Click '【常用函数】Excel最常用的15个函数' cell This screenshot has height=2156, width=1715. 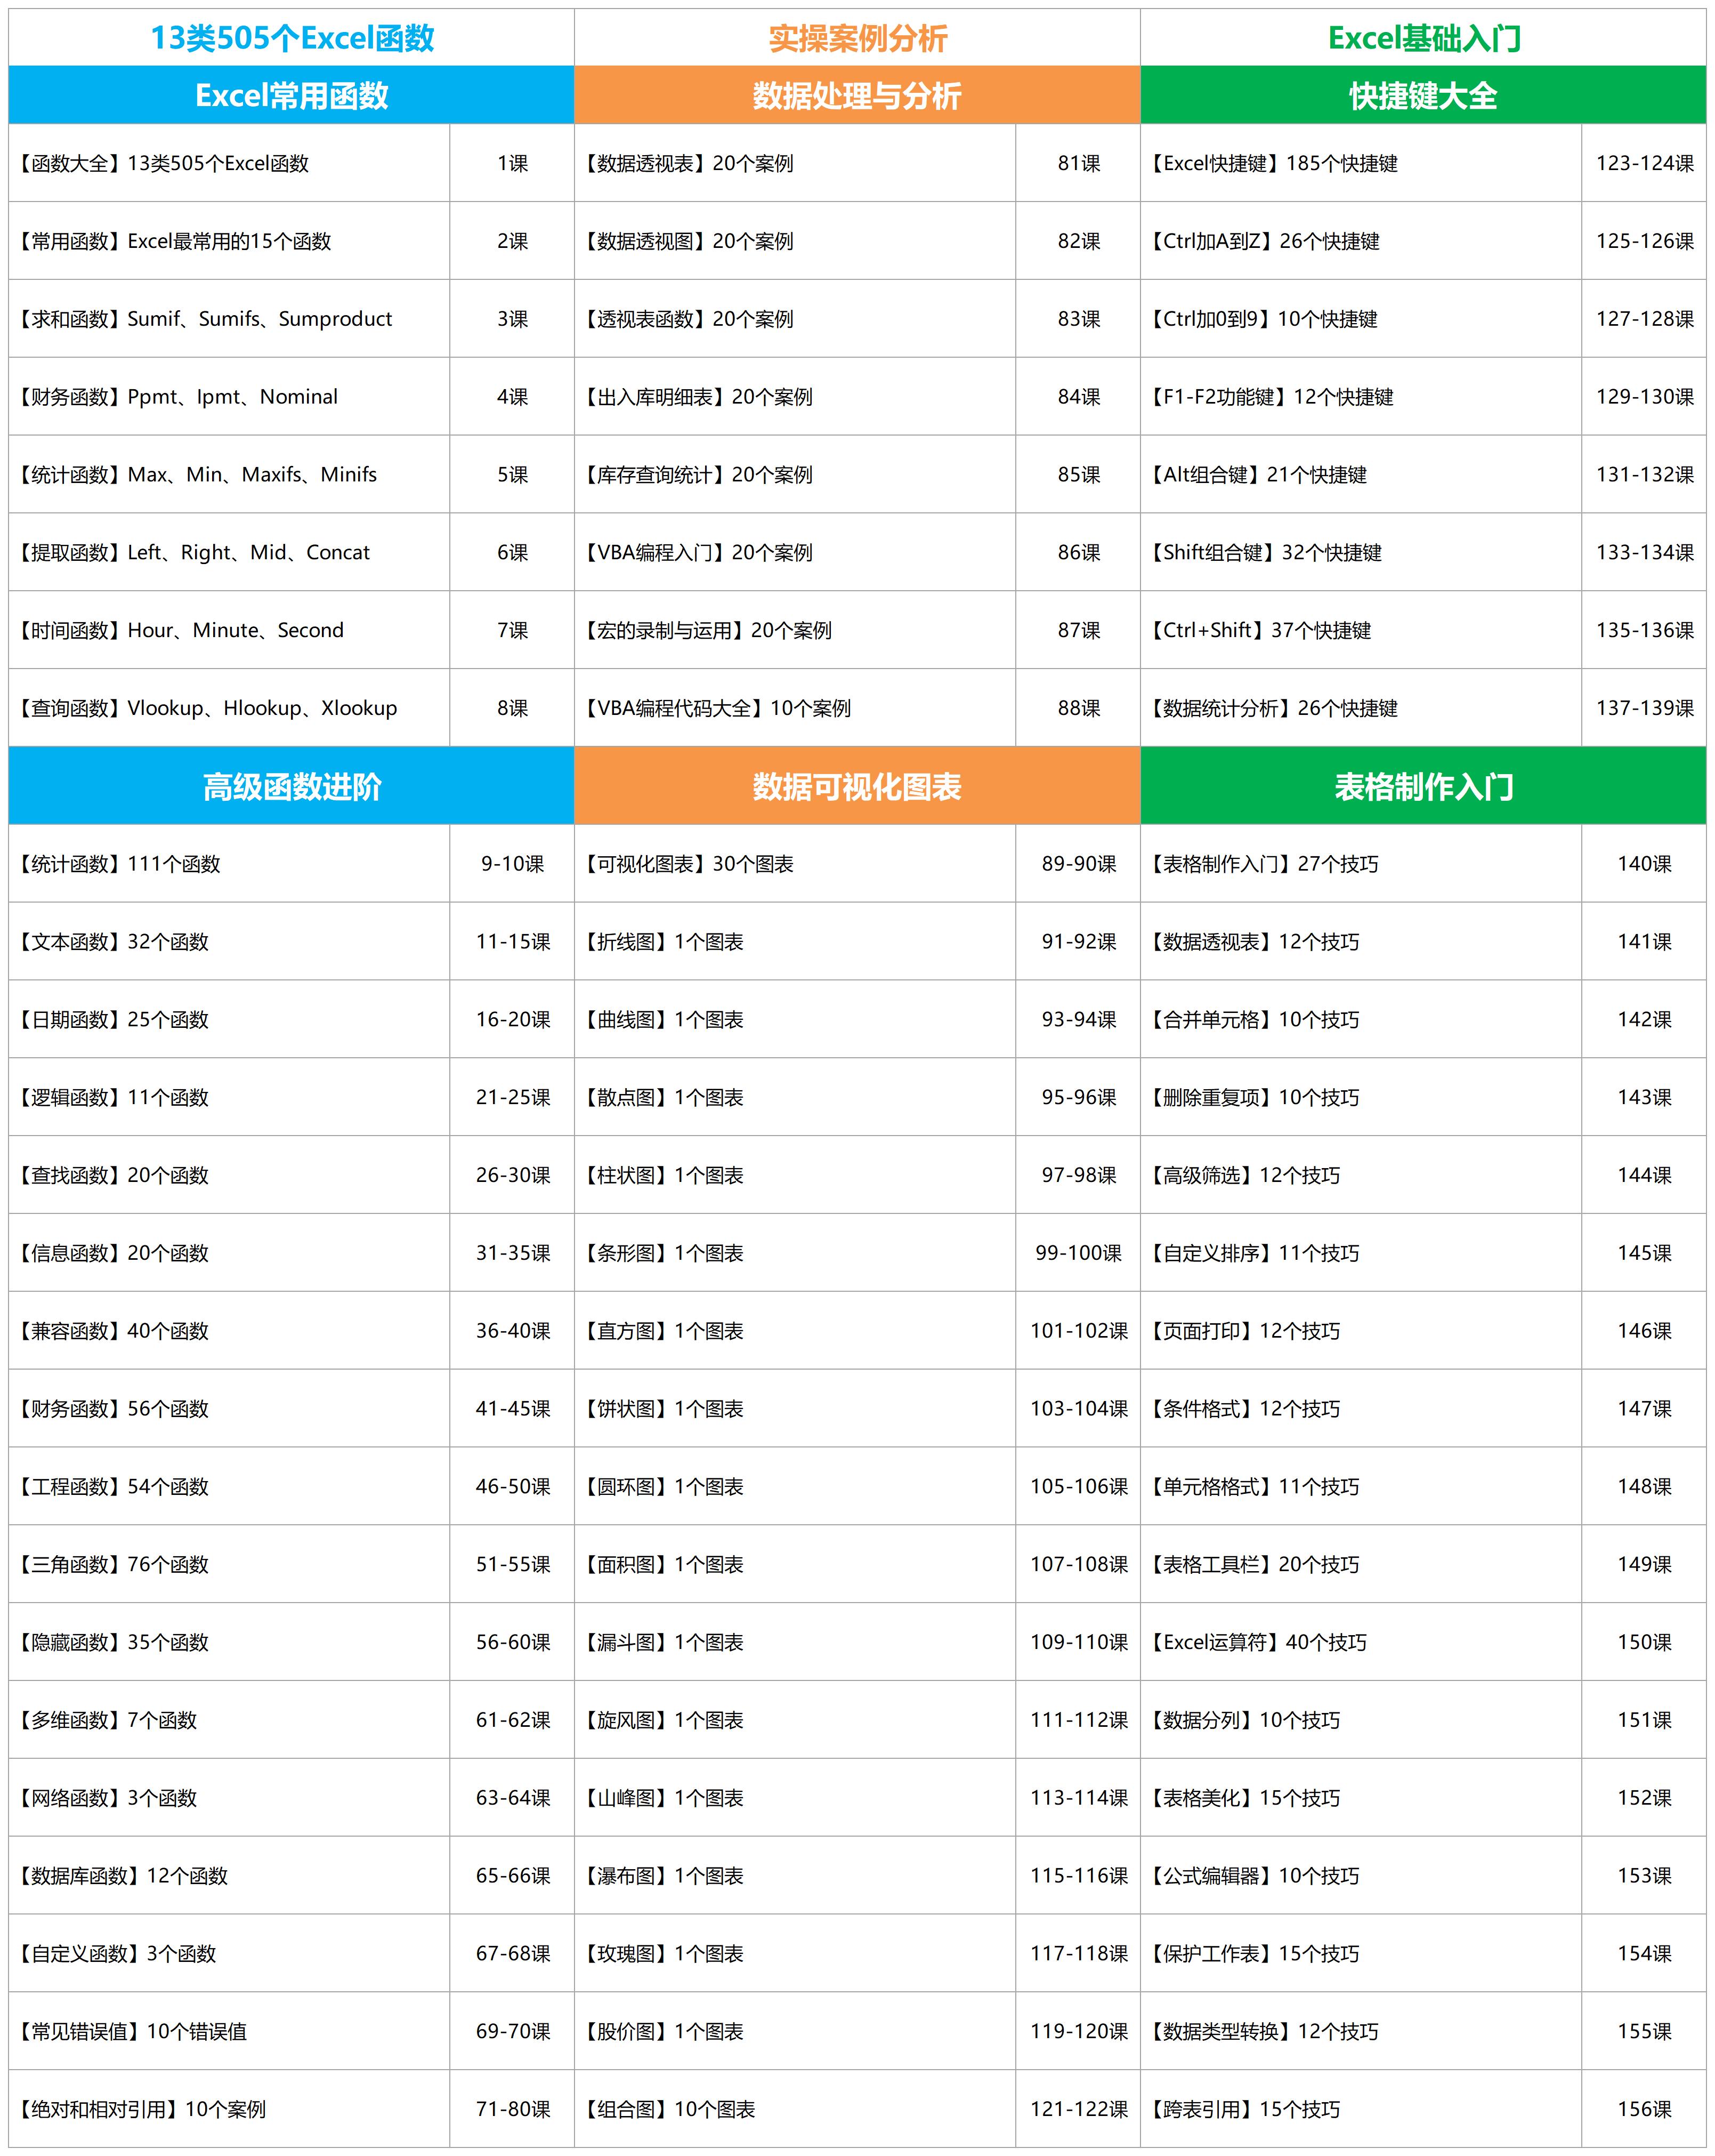click(x=230, y=241)
